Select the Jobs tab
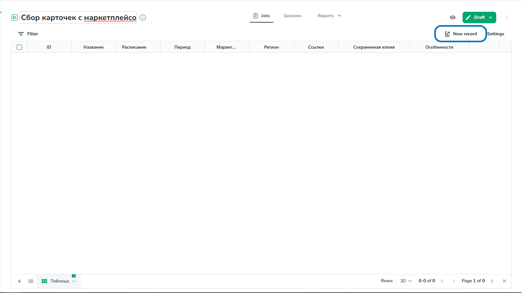The width and height of the screenshot is (522, 293). pos(262,16)
